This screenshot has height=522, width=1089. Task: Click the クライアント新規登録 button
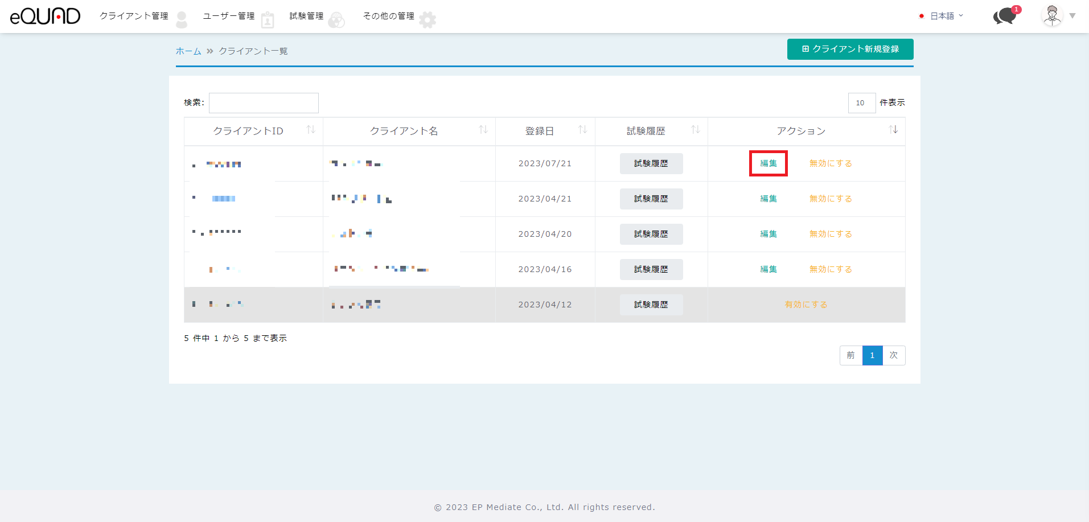850,49
